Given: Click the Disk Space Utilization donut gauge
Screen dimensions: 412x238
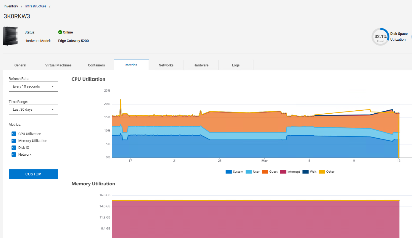Looking at the screenshot, I should coord(380,37).
